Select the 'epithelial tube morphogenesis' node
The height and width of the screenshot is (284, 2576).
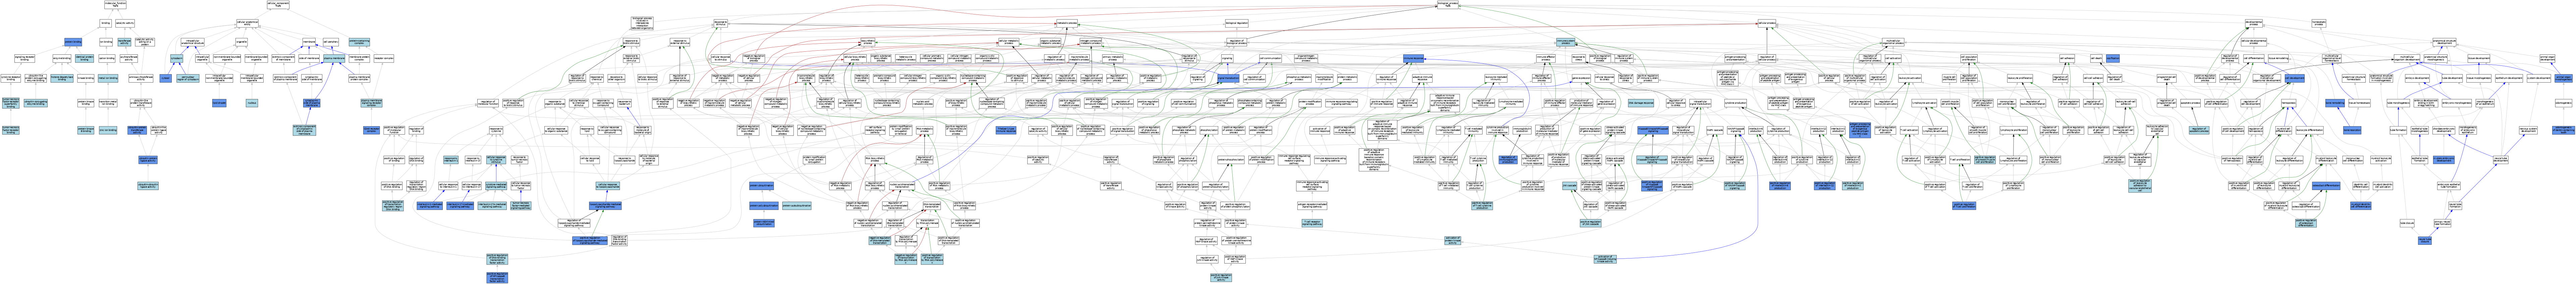tap(2420, 130)
